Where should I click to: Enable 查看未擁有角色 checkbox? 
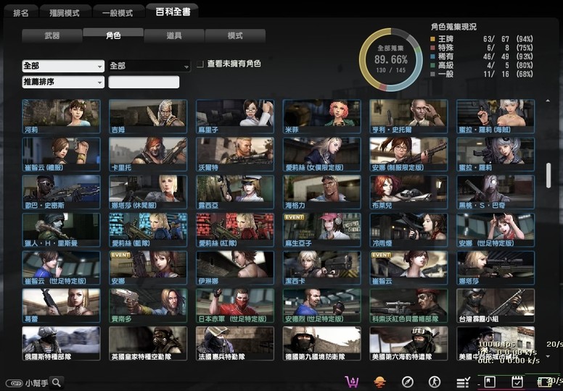[x=200, y=64]
